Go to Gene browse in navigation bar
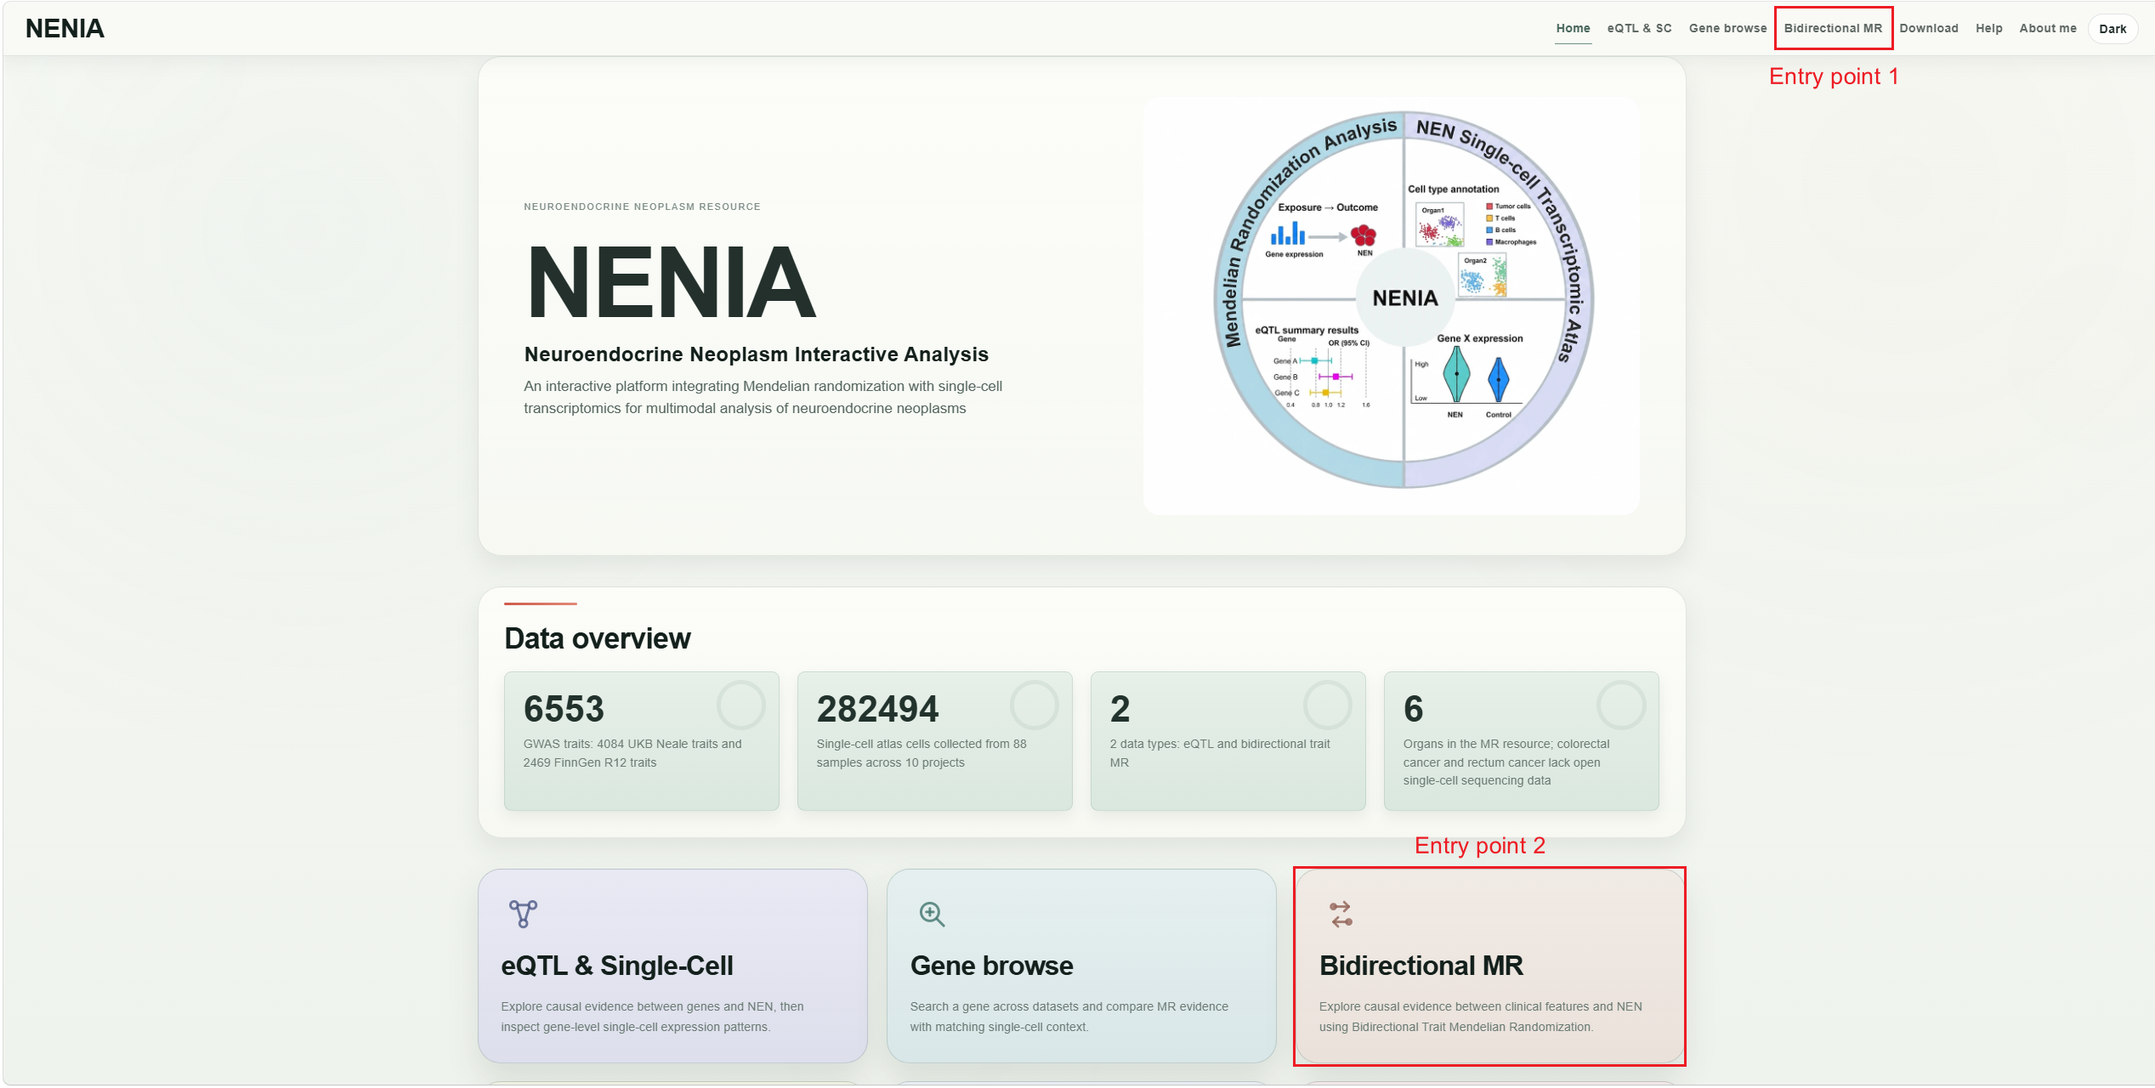 pyautogui.click(x=1727, y=28)
